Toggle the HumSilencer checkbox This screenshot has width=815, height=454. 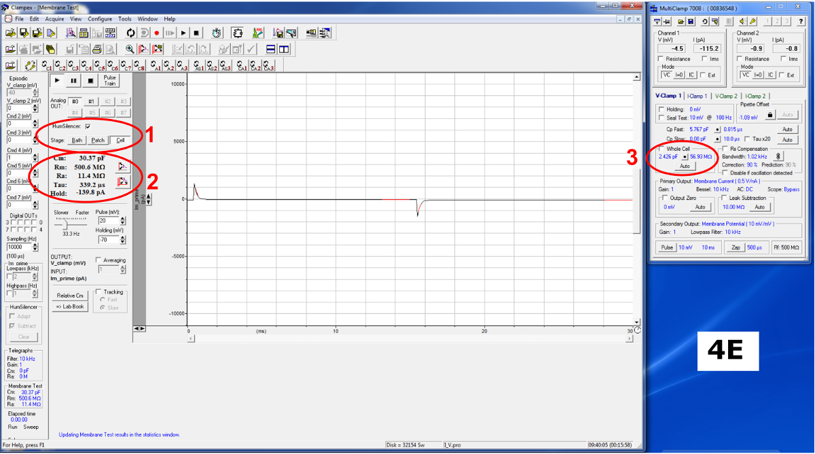[x=88, y=126]
